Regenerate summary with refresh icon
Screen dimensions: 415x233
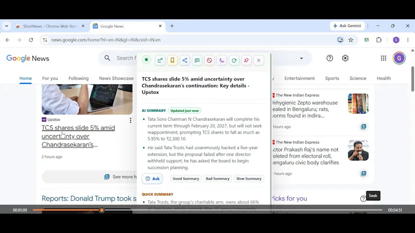click(x=234, y=61)
